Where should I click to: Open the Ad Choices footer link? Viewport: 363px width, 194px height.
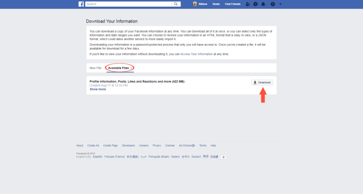tap(187, 146)
